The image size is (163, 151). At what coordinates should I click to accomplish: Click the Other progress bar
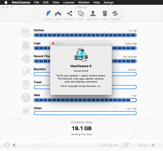click(85, 113)
